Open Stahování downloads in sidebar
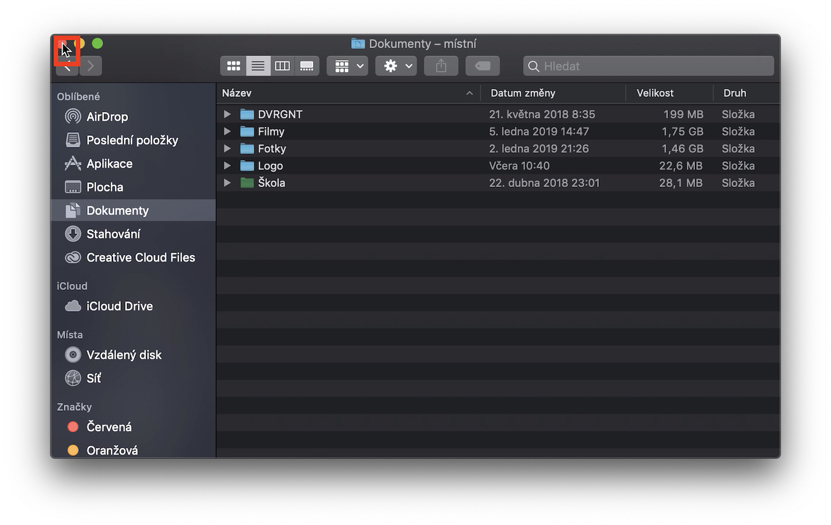The height and width of the screenshot is (525, 831). 113,234
